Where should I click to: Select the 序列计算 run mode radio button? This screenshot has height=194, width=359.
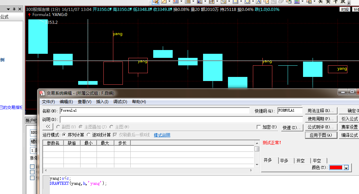click(64, 135)
